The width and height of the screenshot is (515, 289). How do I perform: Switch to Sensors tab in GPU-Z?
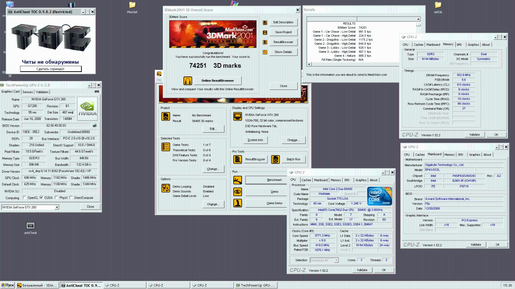28,92
